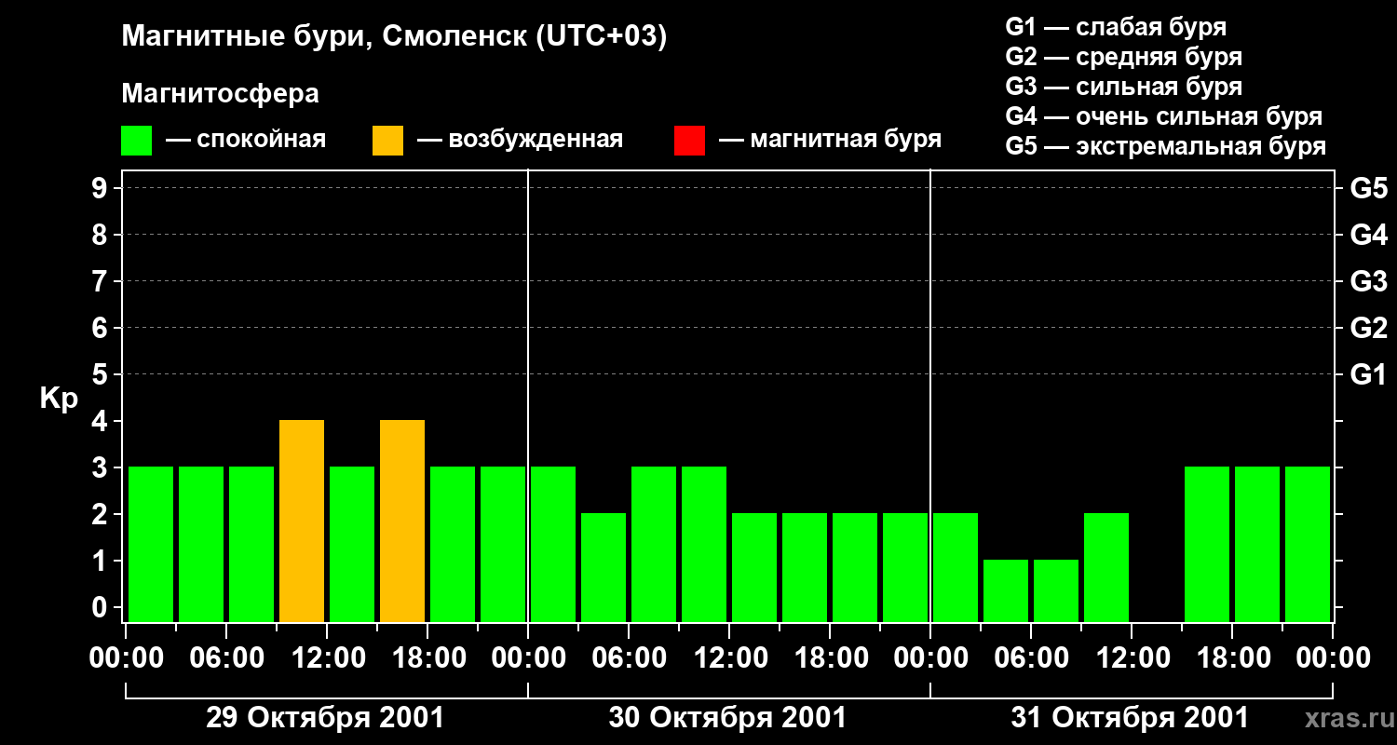
Task: Click the red 'магнитная буря' legend swatch
Action: coord(689,141)
